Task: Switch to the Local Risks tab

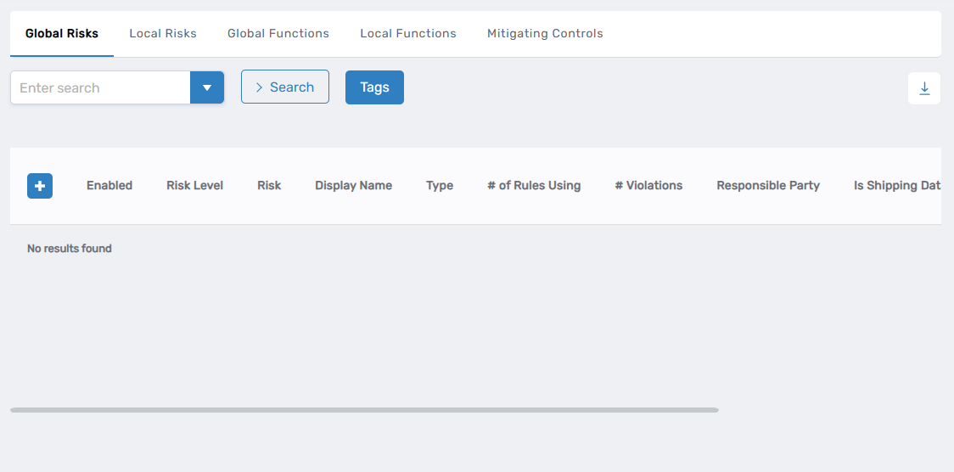Action: click(x=163, y=34)
